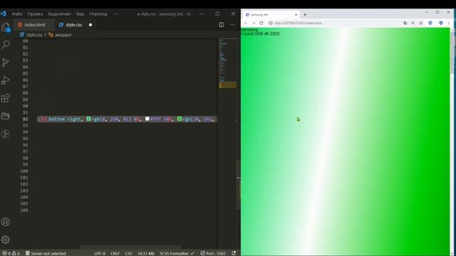Screen dimensions: 456x256
Task: Click line number 106 in gutter
Action: click(24, 210)
